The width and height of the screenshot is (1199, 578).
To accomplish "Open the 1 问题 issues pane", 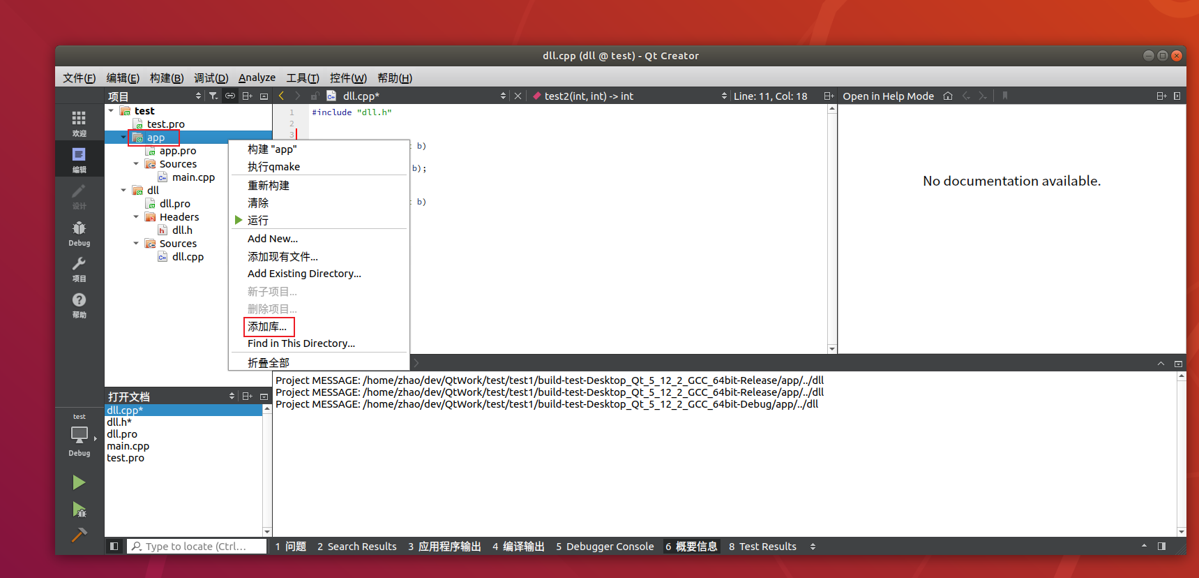I will 291,547.
